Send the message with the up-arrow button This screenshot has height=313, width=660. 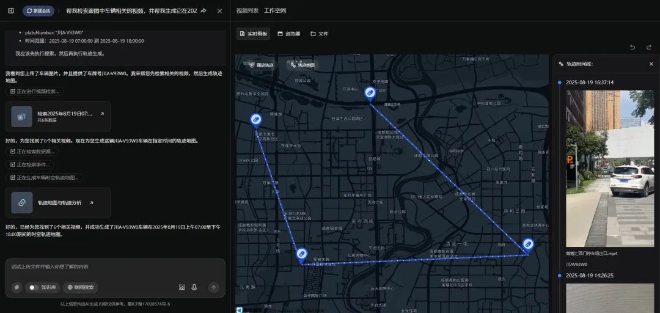(x=214, y=287)
